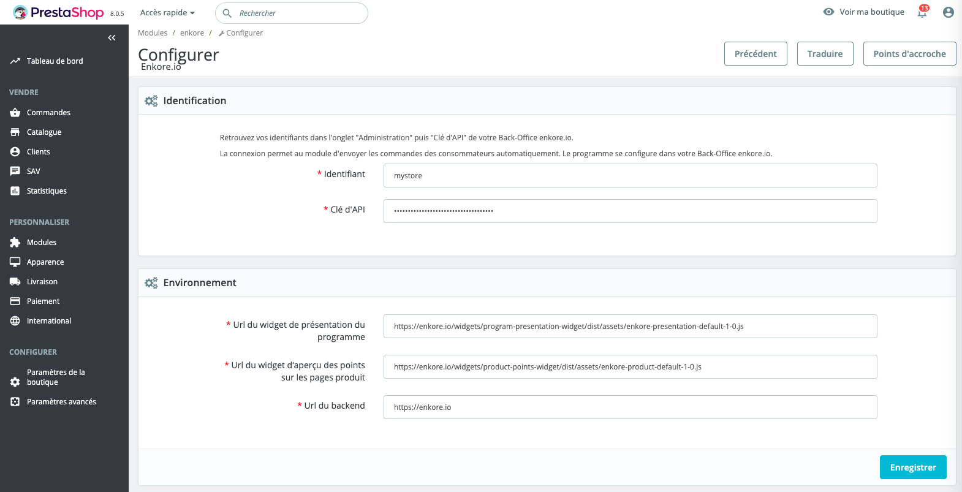Click the Précédent button
The image size is (962, 492).
[756, 54]
